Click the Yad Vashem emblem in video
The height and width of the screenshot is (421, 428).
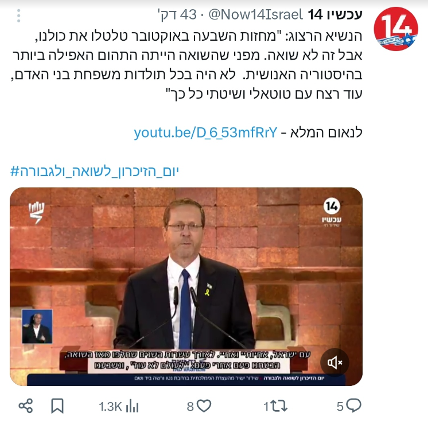tap(36, 213)
